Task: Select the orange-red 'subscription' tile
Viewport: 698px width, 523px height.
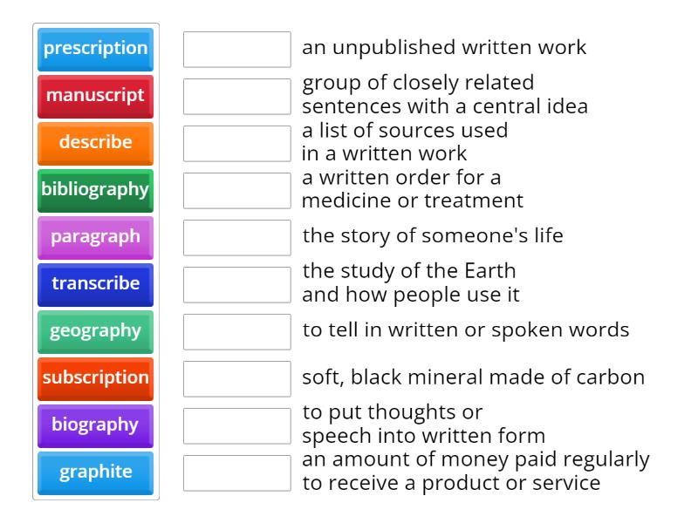Action: tap(96, 378)
